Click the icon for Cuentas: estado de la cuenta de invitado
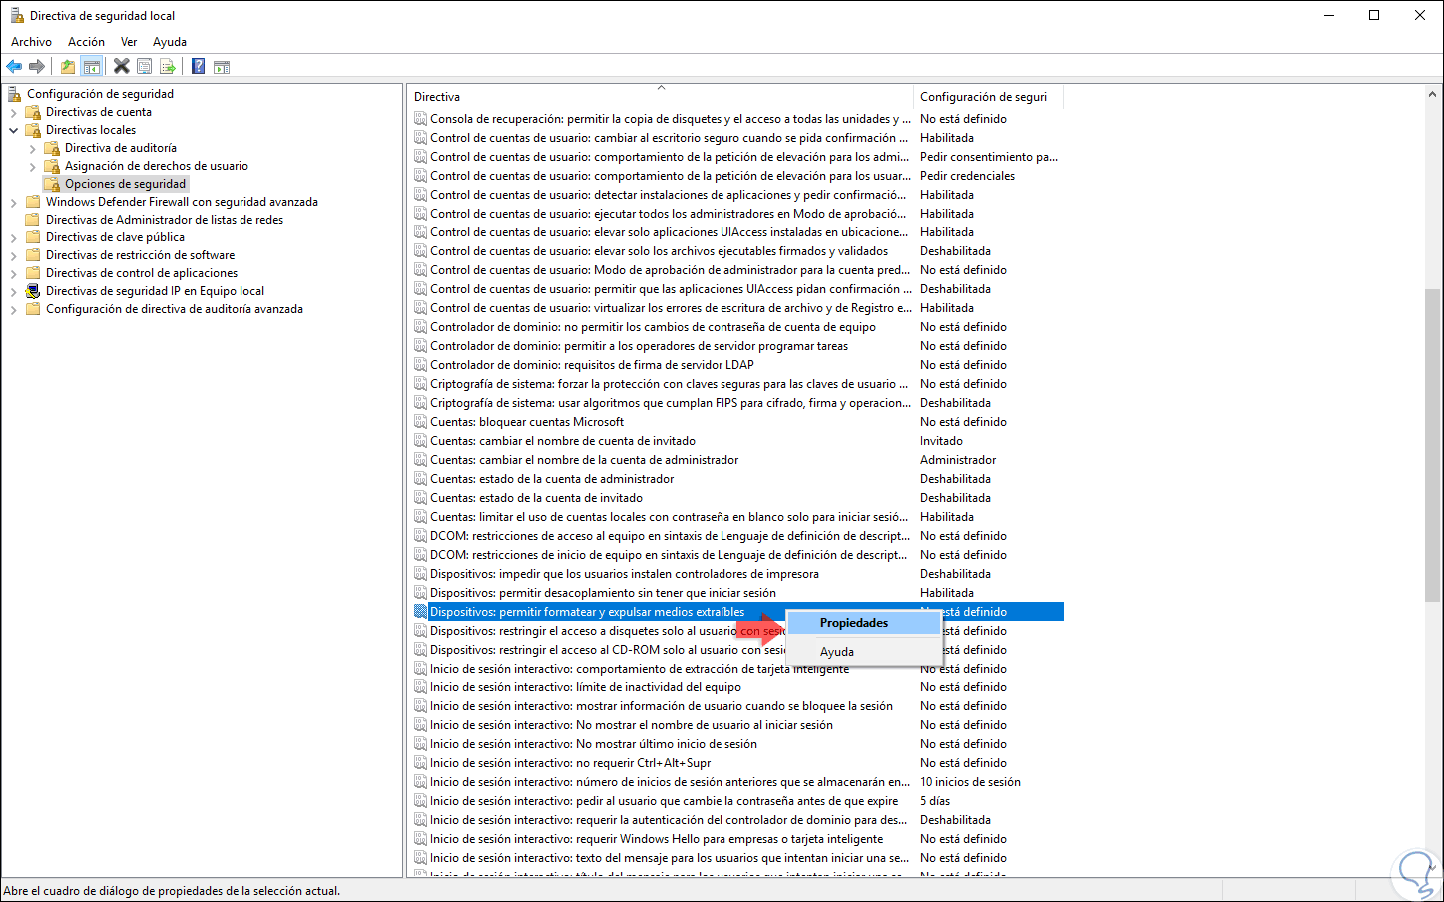The height and width of the screenshot is (902, 1444). [x=421, y=498]
